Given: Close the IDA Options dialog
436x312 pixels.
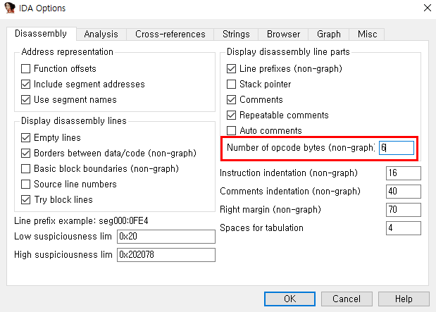Looking at the screenshot, I should tap(428, 8).
